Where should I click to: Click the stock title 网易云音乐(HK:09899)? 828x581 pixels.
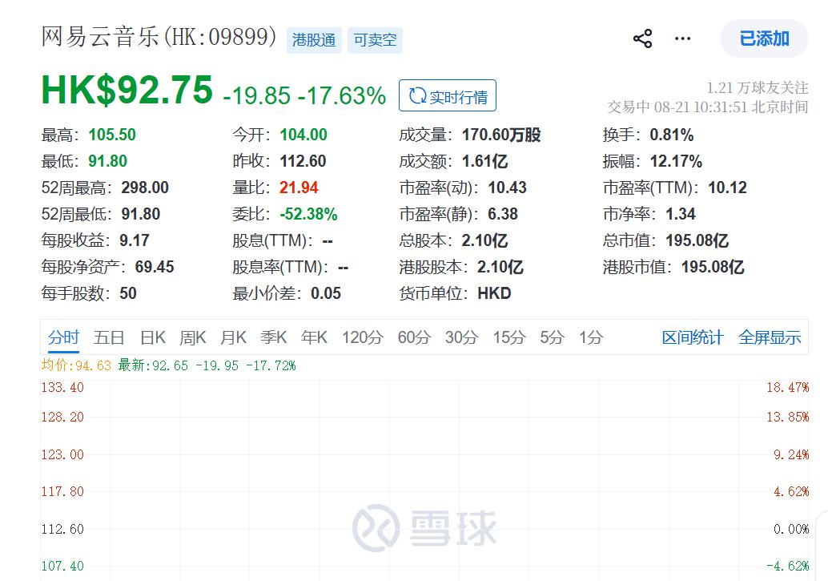pos(159,37)
